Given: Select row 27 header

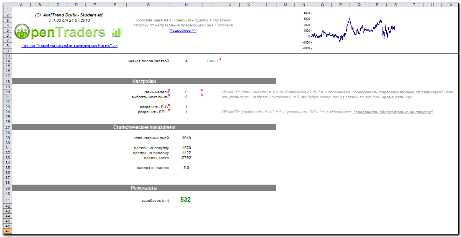Looking at the screenshot, I should pyautogui.click(x=7, y=127).
